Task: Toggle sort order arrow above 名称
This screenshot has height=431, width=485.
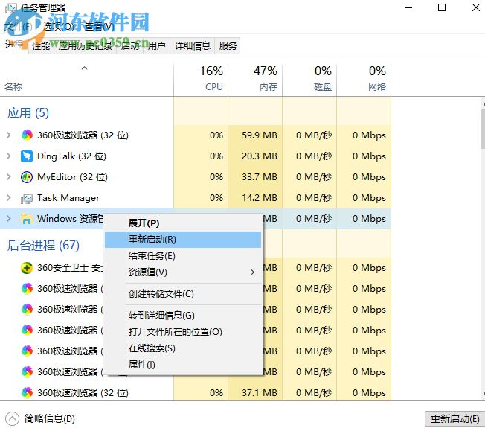Action: 84,68
